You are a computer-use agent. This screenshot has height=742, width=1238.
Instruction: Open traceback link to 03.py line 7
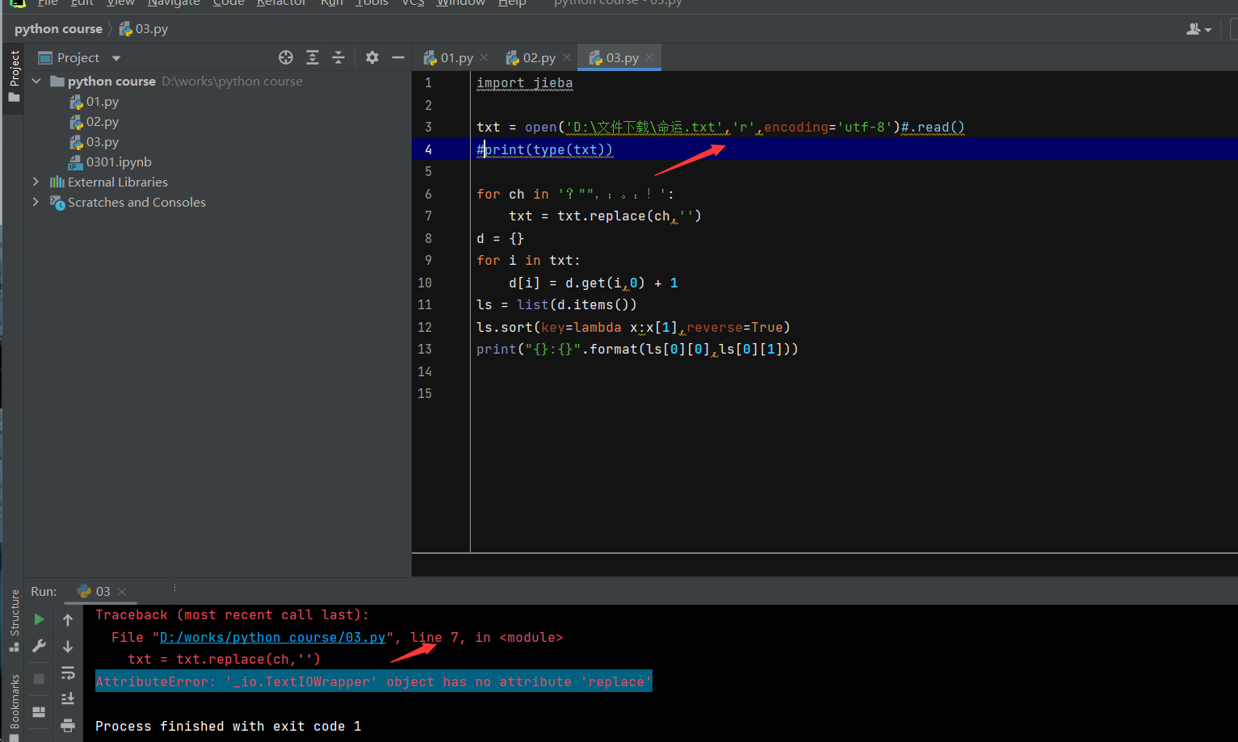coord(273,637)
